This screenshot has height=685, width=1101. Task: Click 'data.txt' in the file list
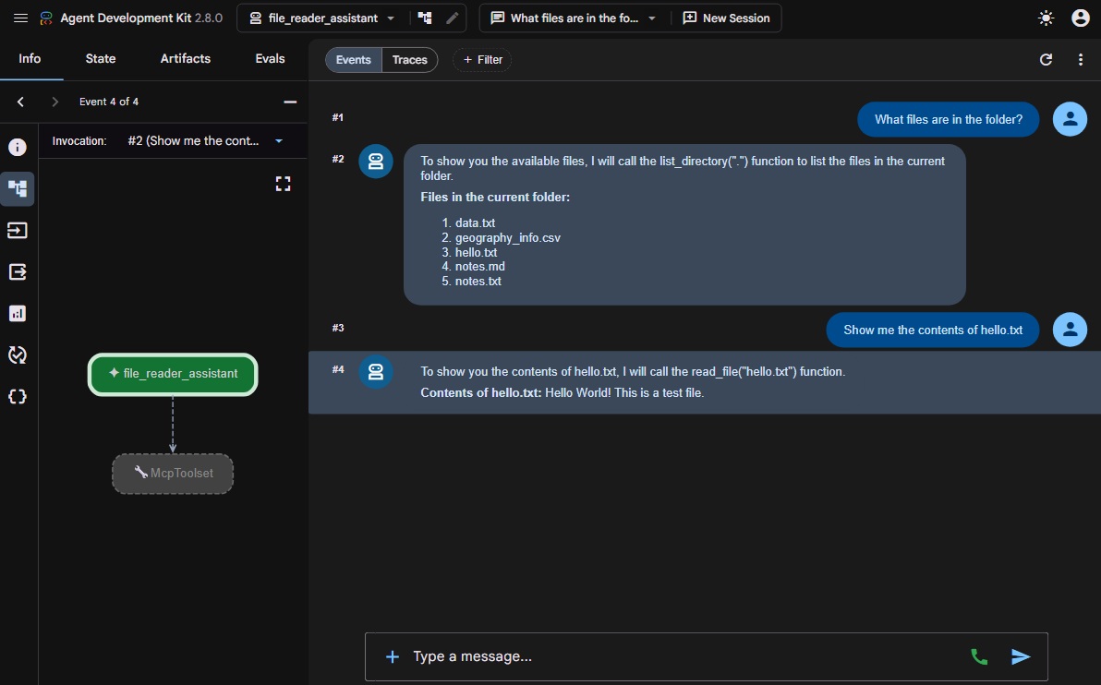tap(476, 223)
